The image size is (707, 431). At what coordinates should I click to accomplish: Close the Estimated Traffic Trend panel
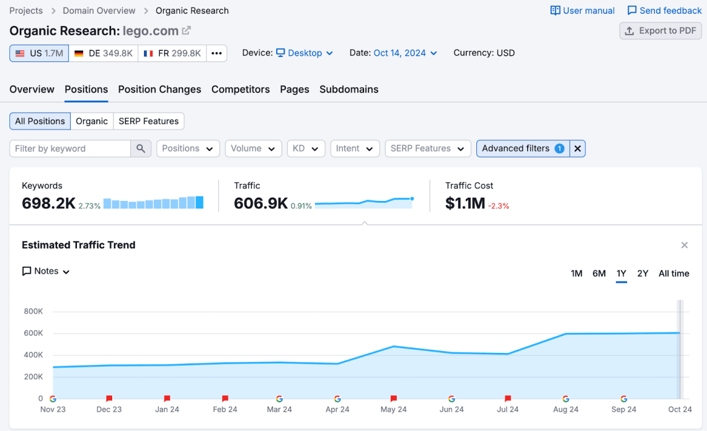[684, 245]
